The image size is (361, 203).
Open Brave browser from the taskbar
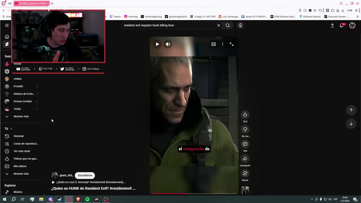click(78, 199)
